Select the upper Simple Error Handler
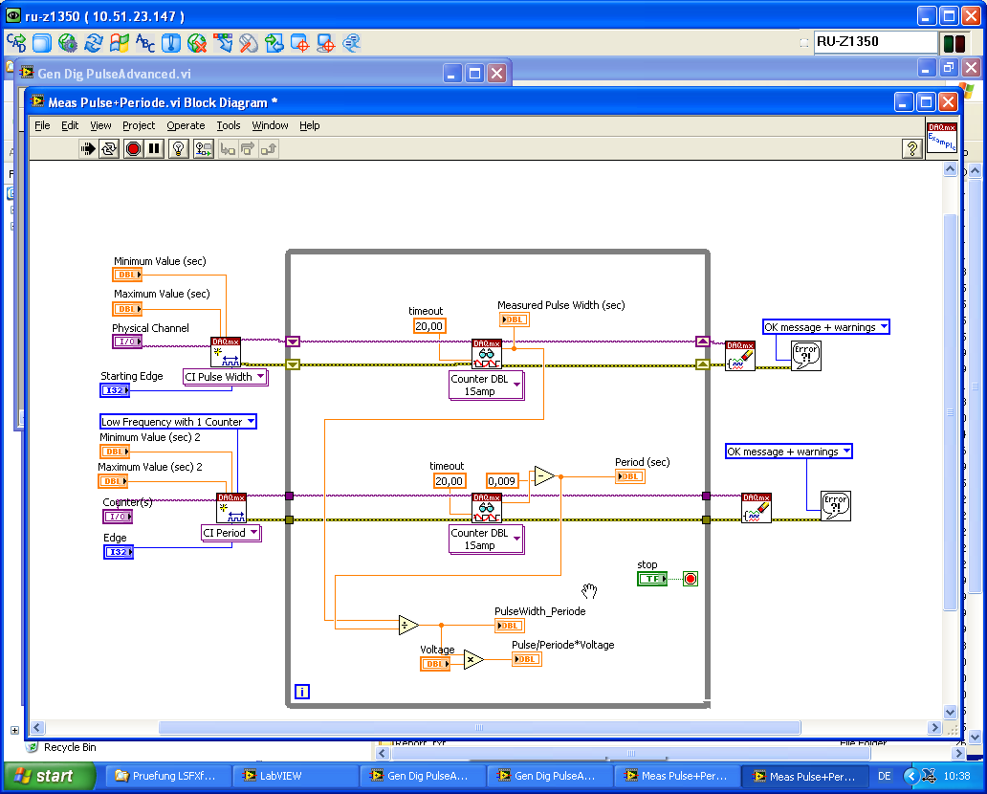Image resolution: width=987 pixels, height=794 pixels. 806,357
